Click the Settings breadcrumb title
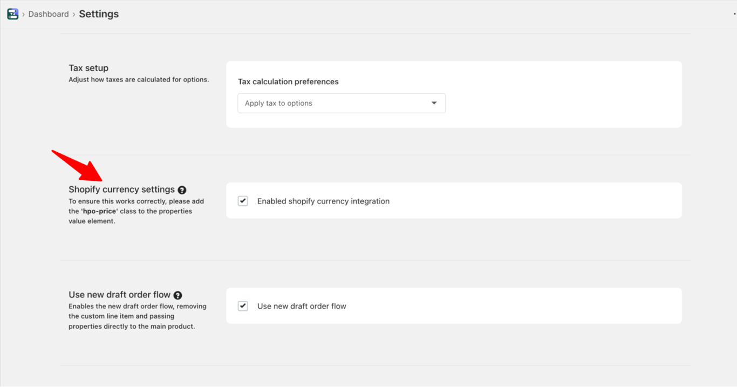Viewport: 737px width, 387px height. [x=99, y=14]
